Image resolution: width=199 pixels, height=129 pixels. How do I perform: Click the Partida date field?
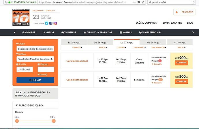[x=25, y=70]
